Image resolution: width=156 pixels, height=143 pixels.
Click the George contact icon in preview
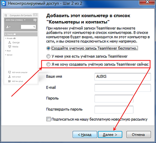(10, 42)
